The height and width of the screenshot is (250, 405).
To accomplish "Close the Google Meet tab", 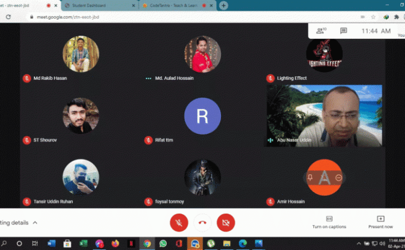I will (55, 5).
